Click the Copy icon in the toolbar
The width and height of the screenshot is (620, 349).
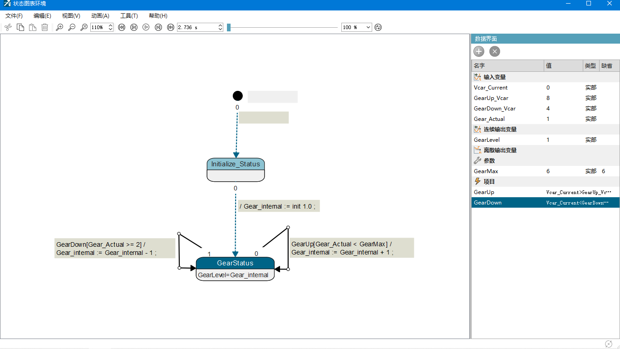pos(20,27)
